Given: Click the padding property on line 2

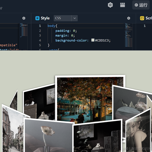Looking at the screenshot, I should pos(62,31).
